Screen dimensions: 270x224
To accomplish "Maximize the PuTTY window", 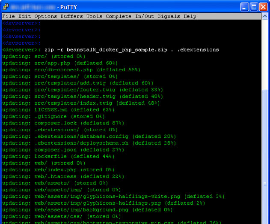I will tap(254, 7).
